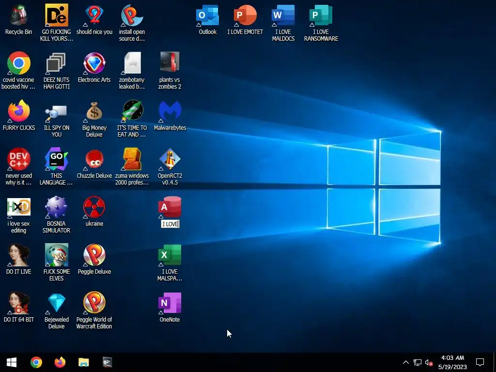Select the Microsoft Access desktop icon
The height and width of the screenshot is (372, 496).
(x=170, y=207)
